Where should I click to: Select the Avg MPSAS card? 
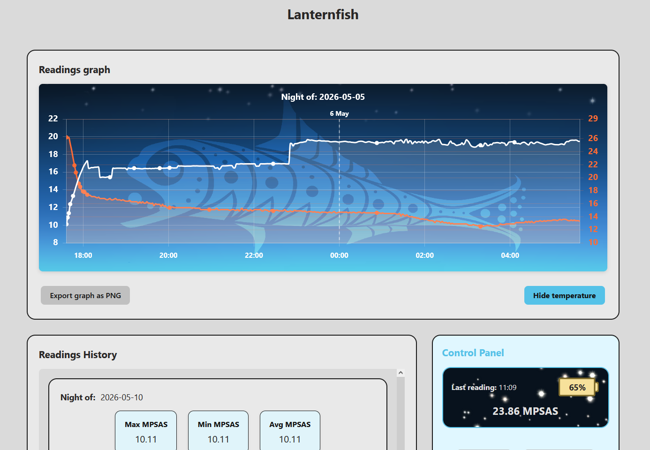click(x=290, y=431)
